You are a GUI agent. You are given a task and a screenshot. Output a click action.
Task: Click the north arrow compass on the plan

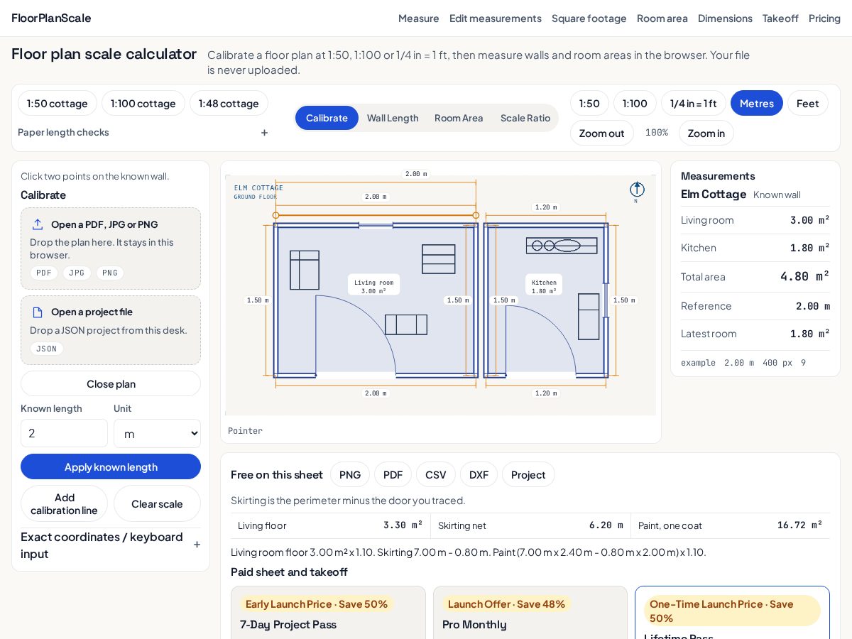pyautogui.click(x=637, y=190)
